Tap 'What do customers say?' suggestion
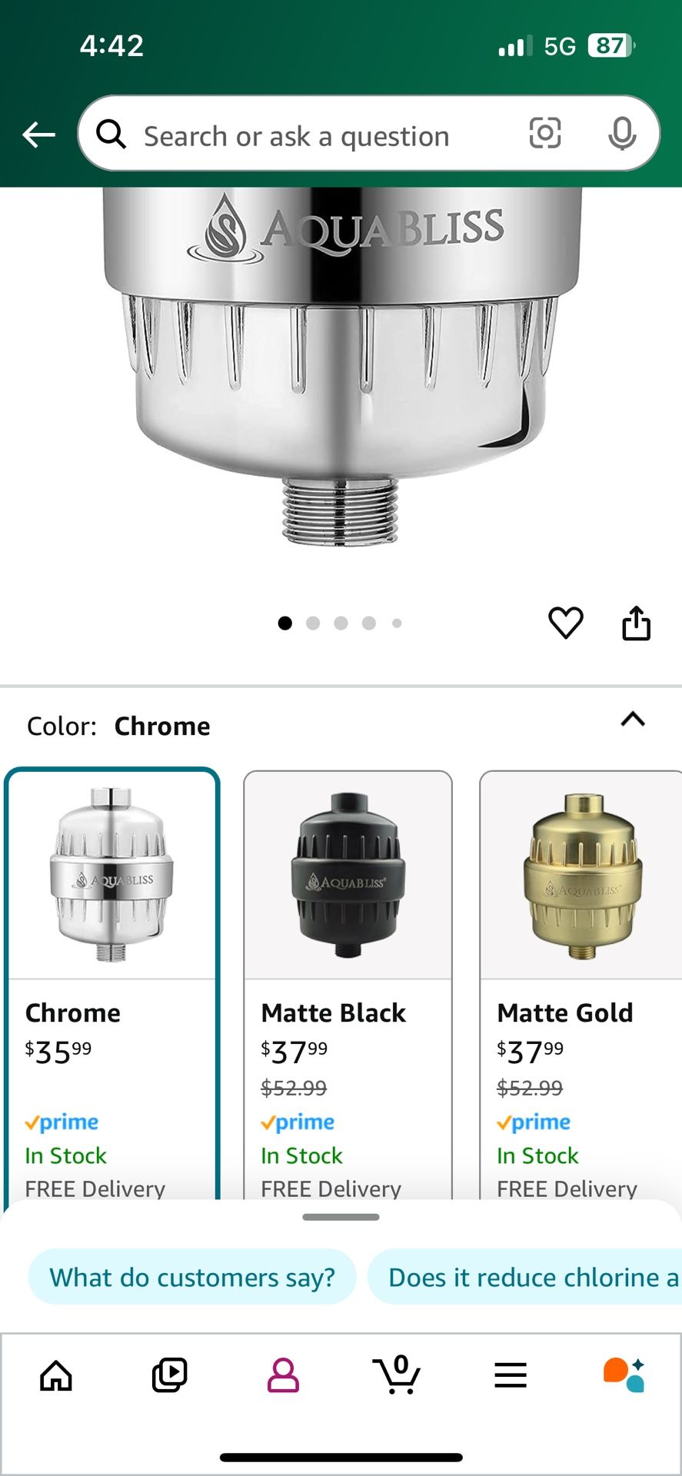Image resolution: width=682 pixels, height=1476 pixels. pos(192,1277)
